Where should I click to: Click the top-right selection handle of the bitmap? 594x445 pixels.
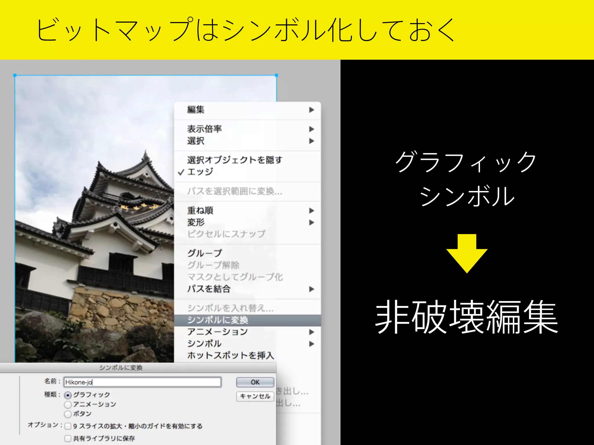[276, 75]
